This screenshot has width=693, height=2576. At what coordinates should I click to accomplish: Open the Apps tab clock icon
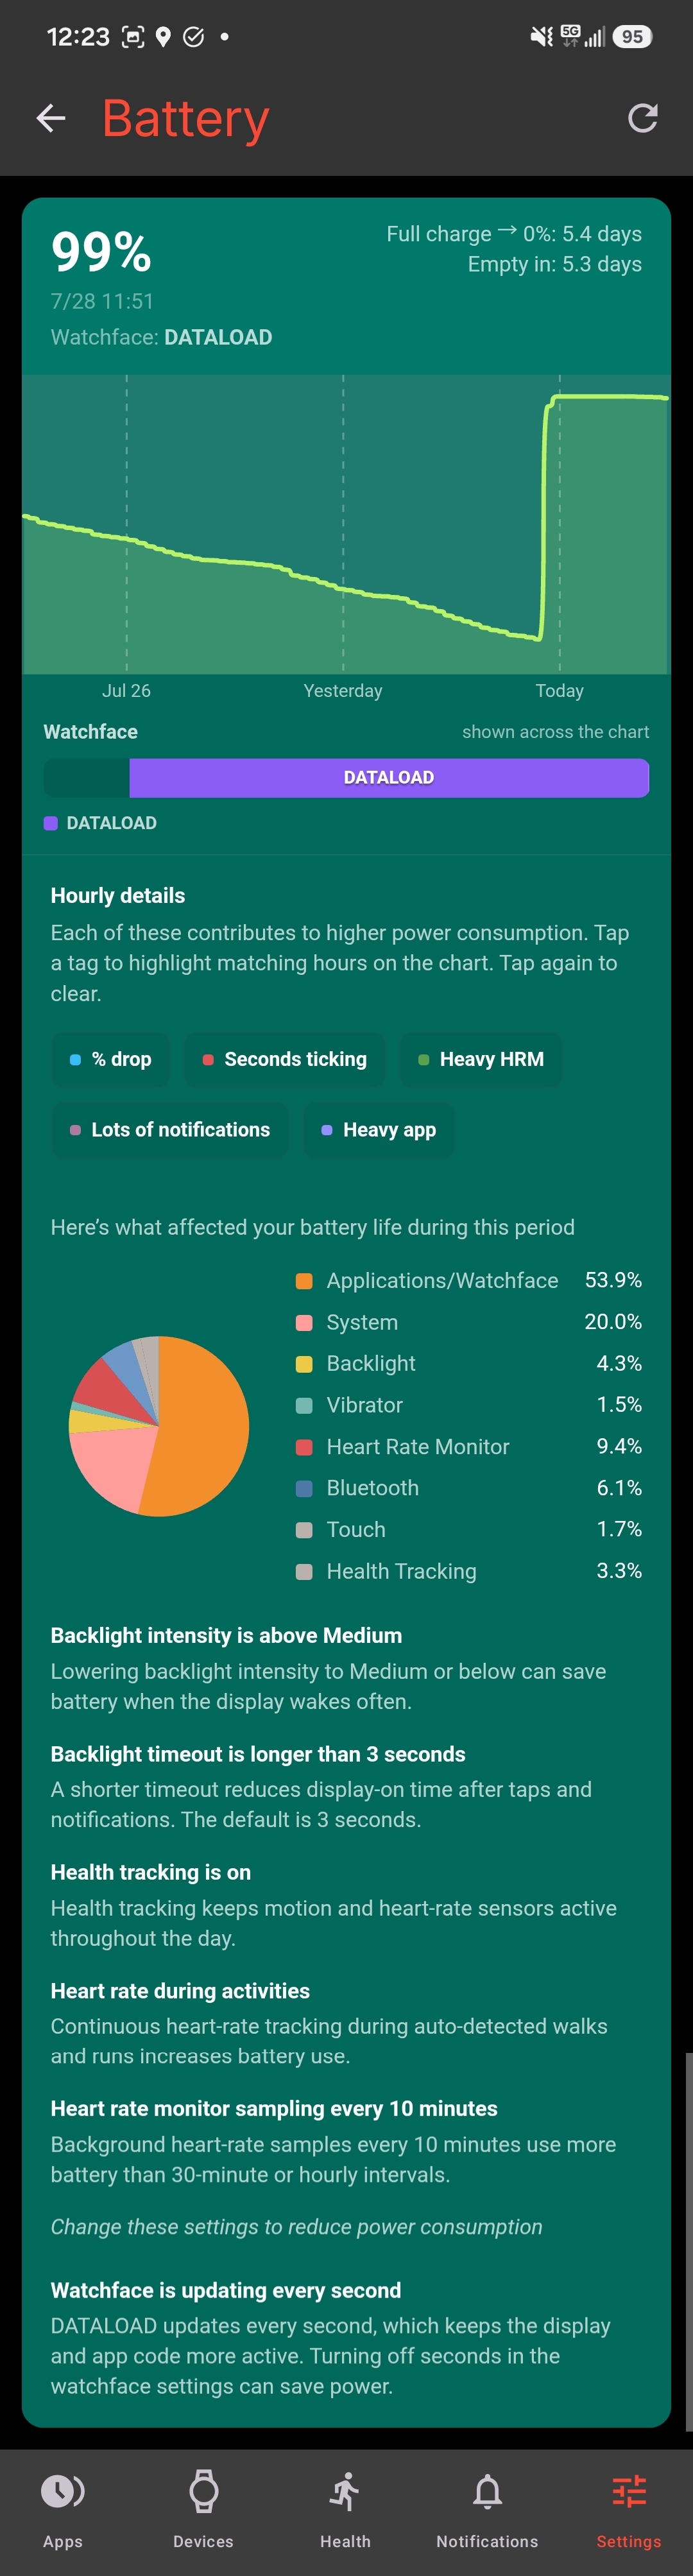pyautogui.click(x=62, y=2491)
